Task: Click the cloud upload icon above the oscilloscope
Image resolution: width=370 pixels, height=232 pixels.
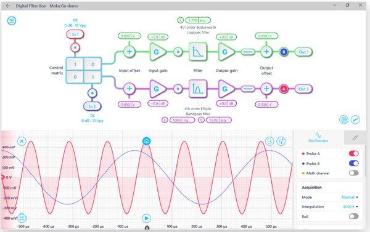Action: coord(147,141)
